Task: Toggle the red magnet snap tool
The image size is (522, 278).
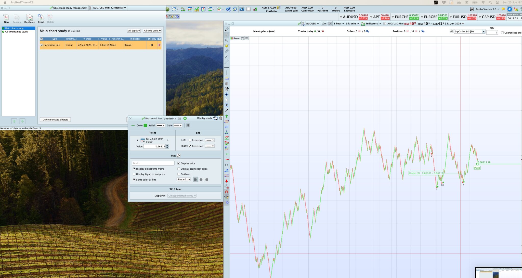Action: pyautogui.click(x=226, y=192)
